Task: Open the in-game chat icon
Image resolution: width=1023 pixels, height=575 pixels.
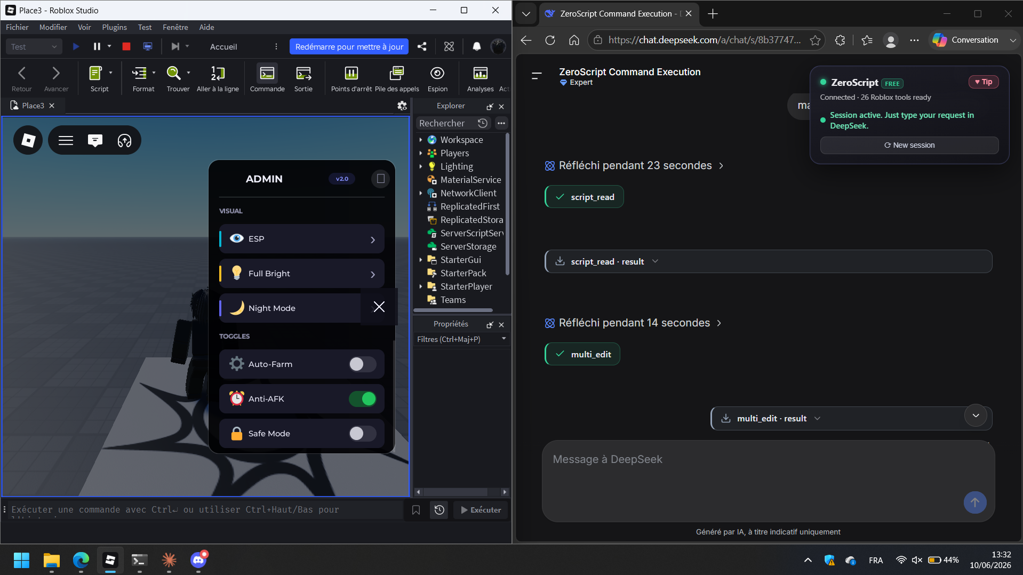Action: pos(95,140)
